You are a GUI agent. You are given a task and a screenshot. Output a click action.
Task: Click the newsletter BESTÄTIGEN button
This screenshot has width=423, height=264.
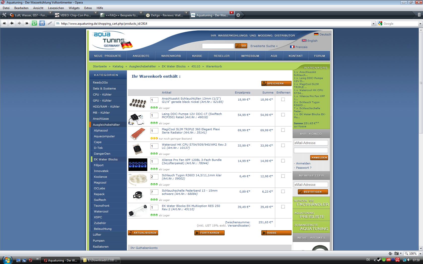pos(313,192)
